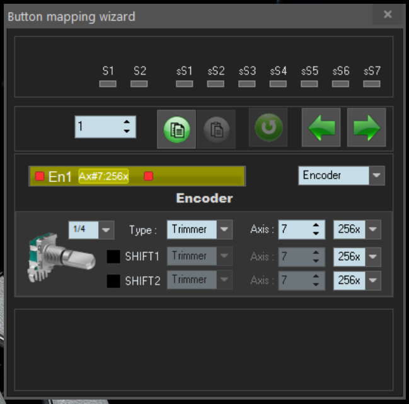This screenshot has height=404, width=409.
Task: Open the main Type Trimmer dropdown
Action: click(x=224, y=229)
